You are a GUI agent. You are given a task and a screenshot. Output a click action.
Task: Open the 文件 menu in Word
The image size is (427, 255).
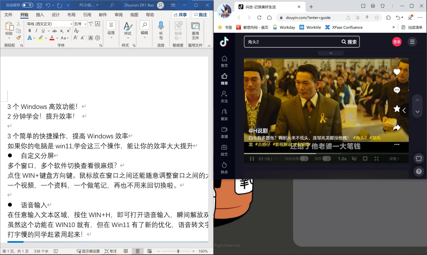pos(9,15)
